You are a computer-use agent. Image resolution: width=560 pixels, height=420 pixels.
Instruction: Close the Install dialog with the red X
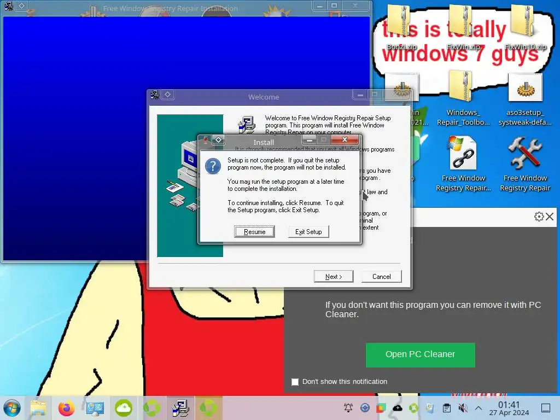[x=345, y=139]
